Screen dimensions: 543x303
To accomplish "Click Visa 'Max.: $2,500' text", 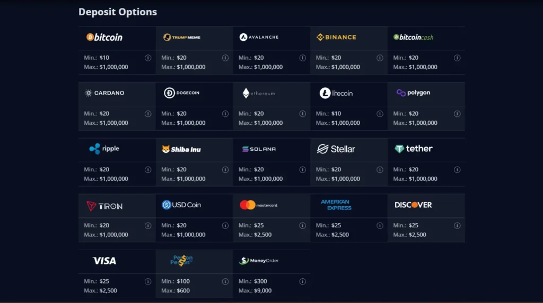I will [100, 290].
